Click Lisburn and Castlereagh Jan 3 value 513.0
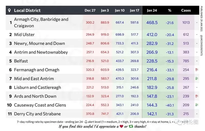Viewport: 205px width, 131px height. point(105,87)
